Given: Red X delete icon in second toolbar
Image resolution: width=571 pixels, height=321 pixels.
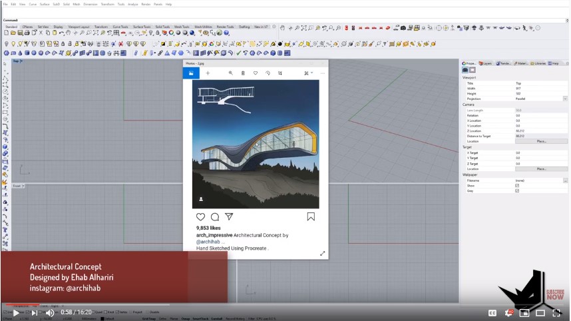Looking at the screenshot, I should coord(120,44).
